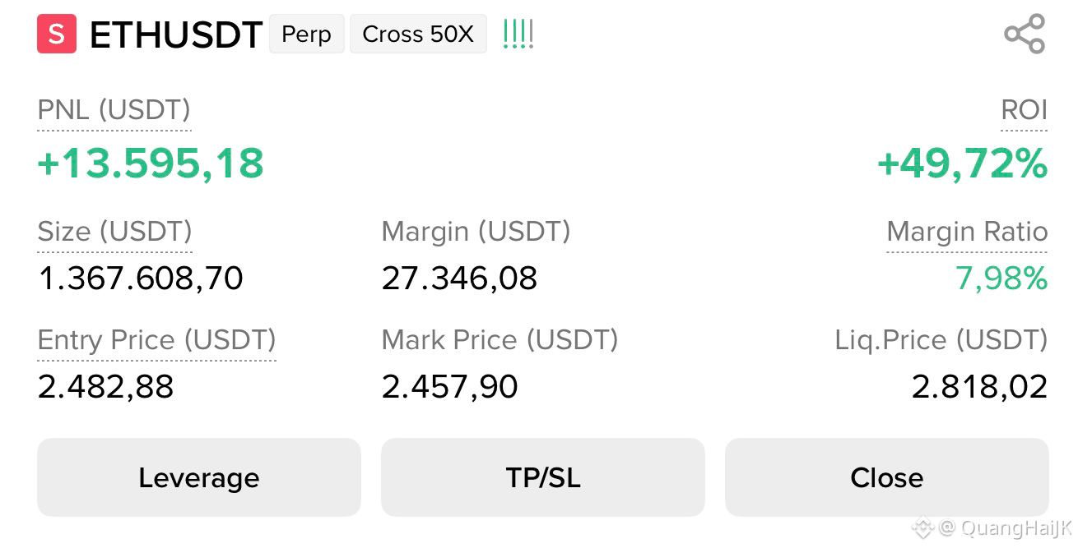
Task: Tap the 7,98% margin ratio value
Action: 1001,279
